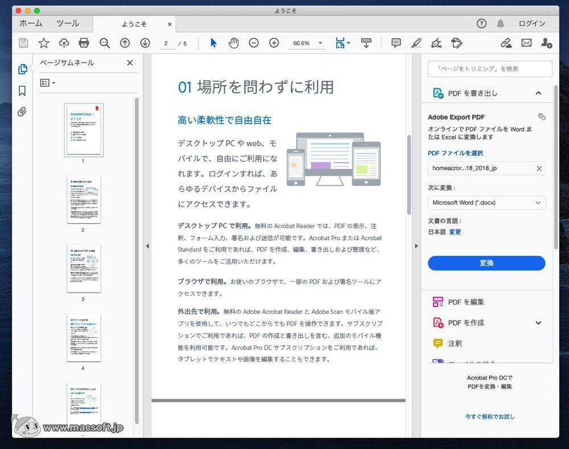Click the blue 変換 button
The image size is (569, 449).
(486, 263)
